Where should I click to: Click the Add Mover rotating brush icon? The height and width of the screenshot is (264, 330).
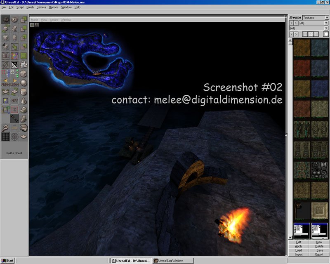[24, 65]
